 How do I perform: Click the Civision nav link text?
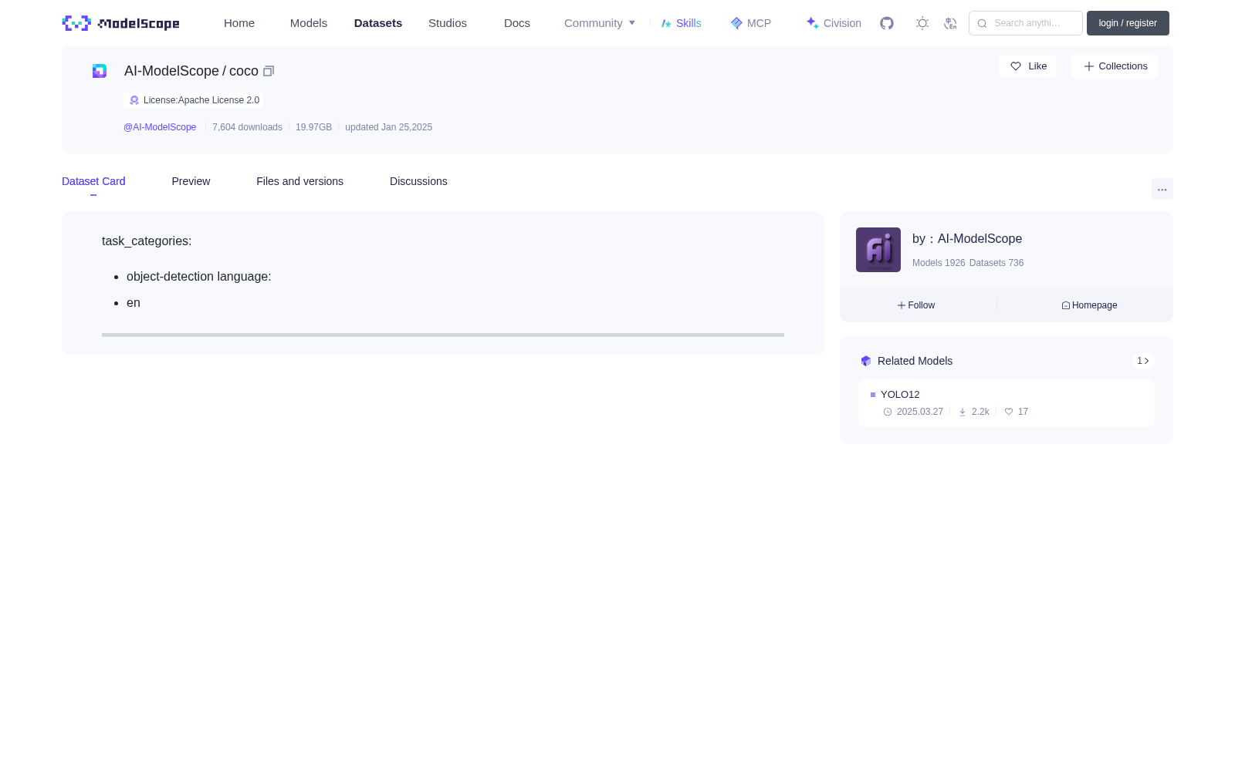[842, 23]
